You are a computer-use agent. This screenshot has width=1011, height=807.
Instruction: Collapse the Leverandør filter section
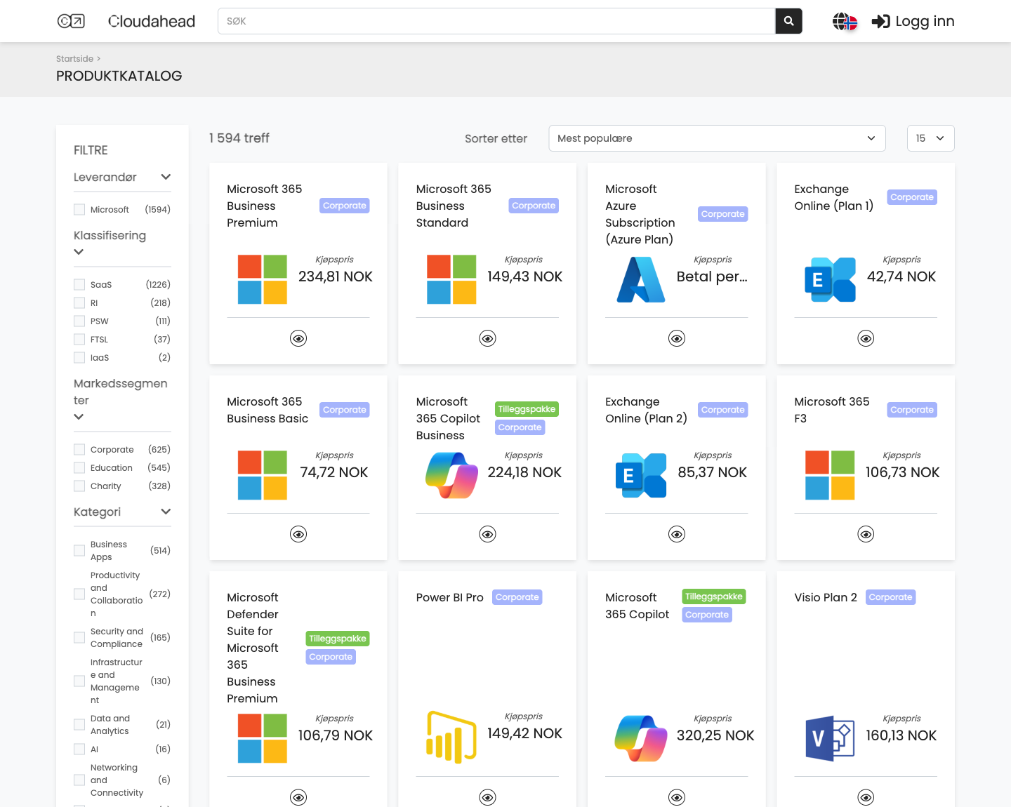[166, 177]
